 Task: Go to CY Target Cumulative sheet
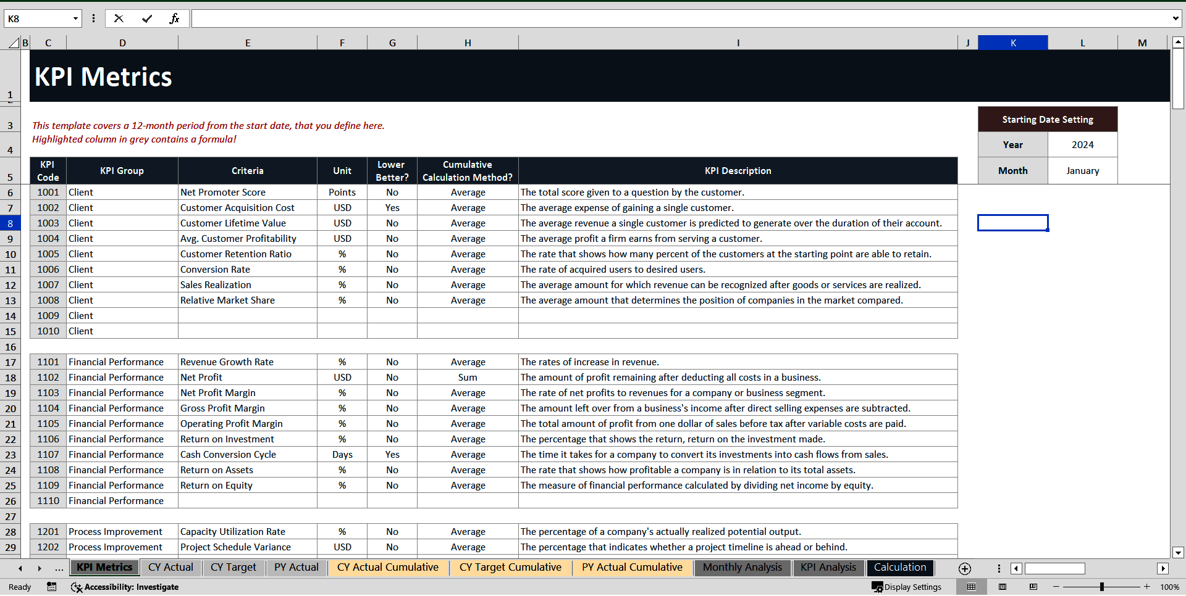click(x=510, y=567)
